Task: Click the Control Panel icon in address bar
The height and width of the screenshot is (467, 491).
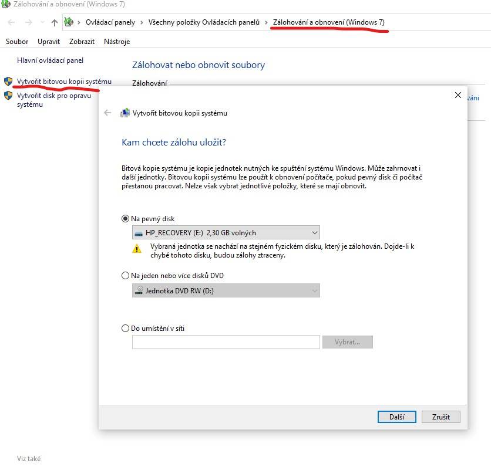Action: pyautogui.click(x=69, y=22)
